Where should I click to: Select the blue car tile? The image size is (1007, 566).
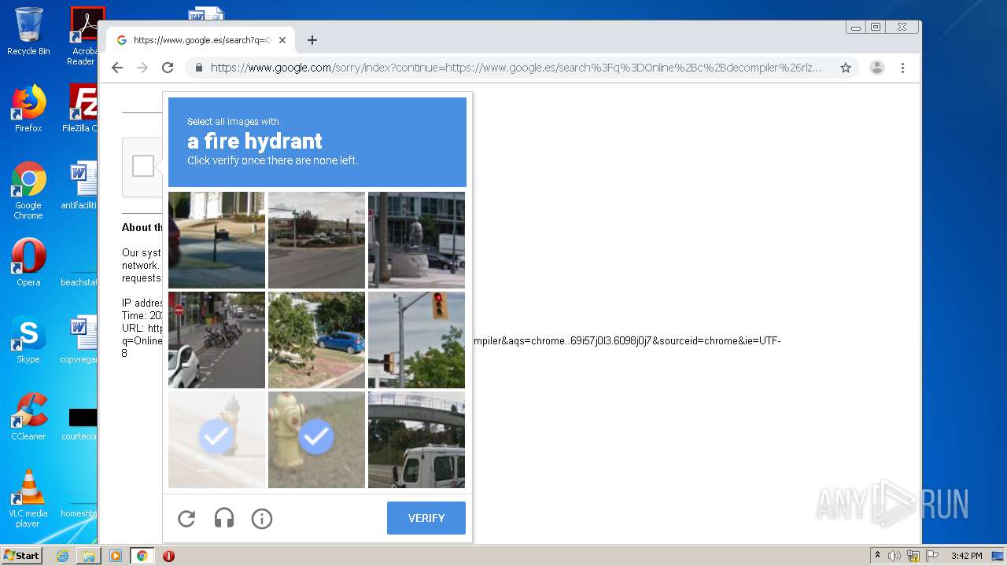pos(316,340)
